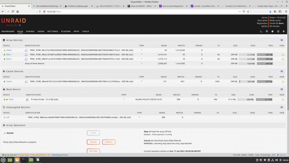Screen dimensions: 289x163
Task: Open the Users menu item
Action: (41, 31)
